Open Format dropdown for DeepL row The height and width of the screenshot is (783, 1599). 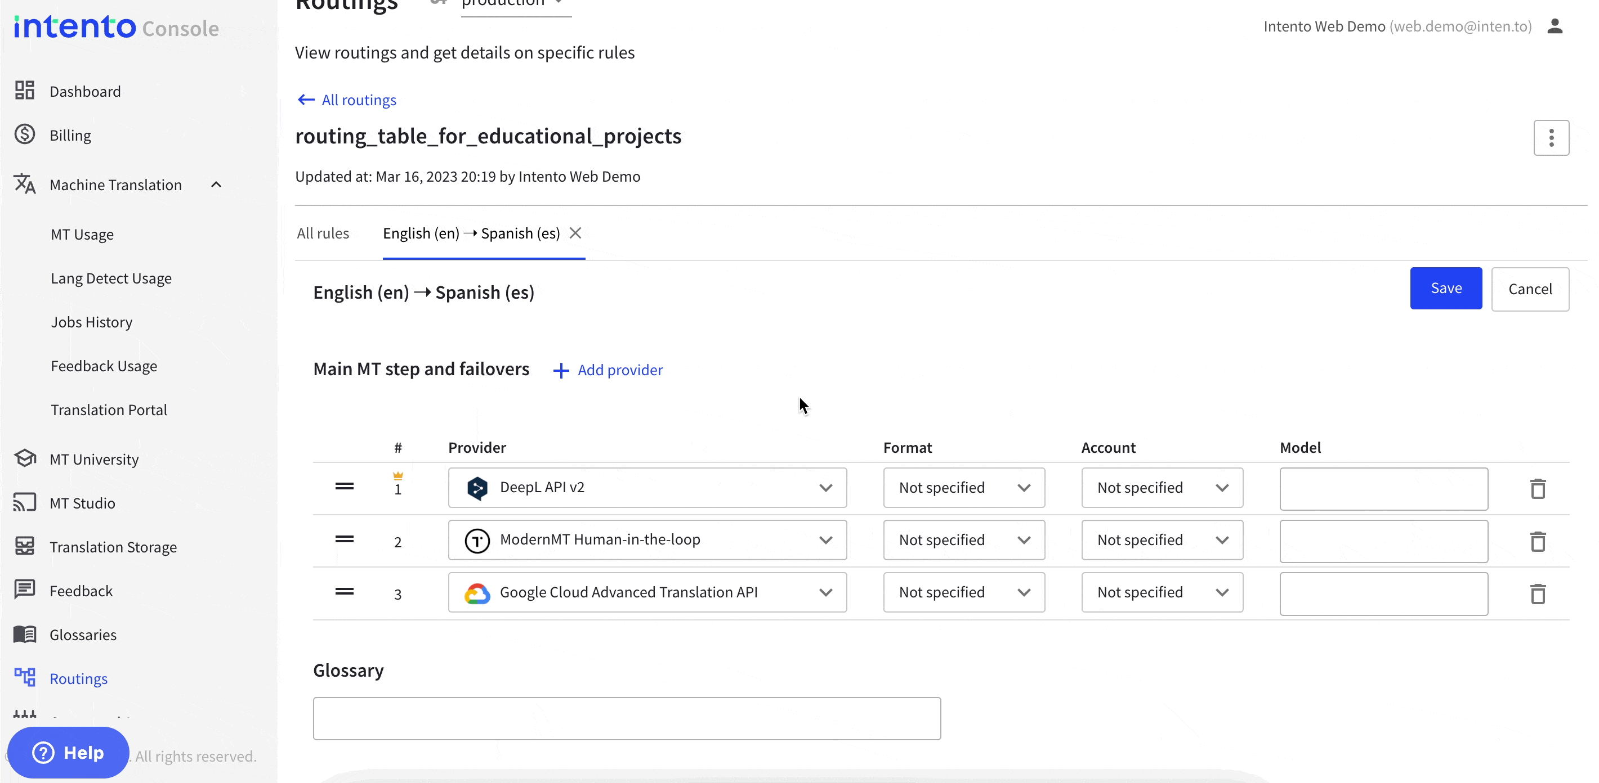(x=964, y=487)
